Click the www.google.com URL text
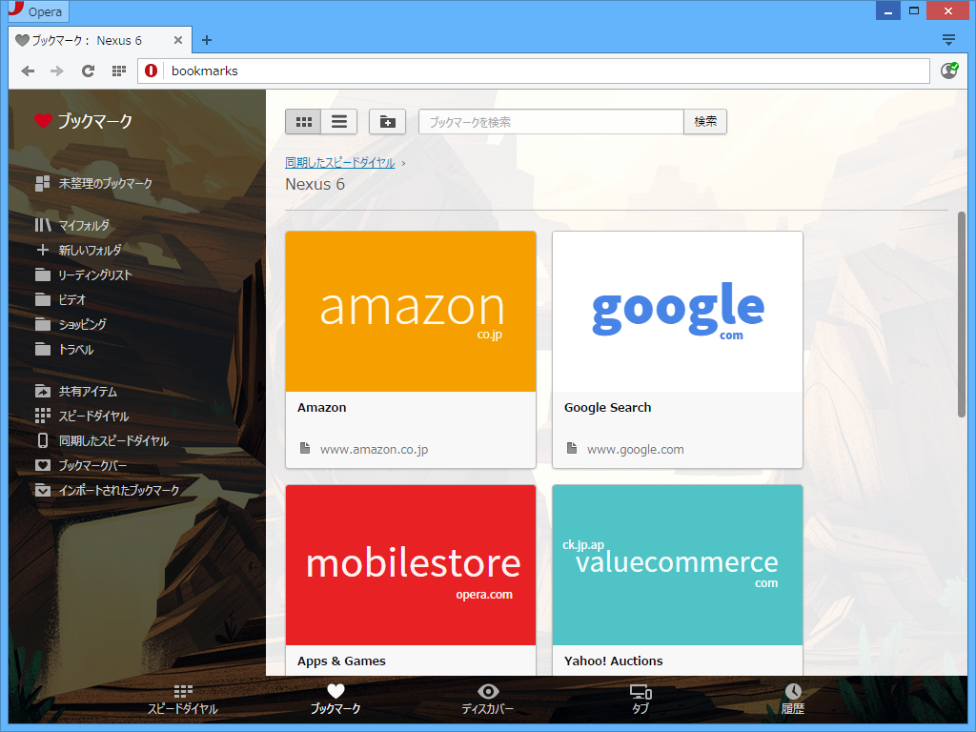This screenshot has width=976, height=732. click(x=636, y=450)
